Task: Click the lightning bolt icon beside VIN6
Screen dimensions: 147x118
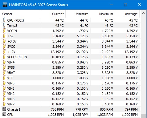Action: (4, 88)
